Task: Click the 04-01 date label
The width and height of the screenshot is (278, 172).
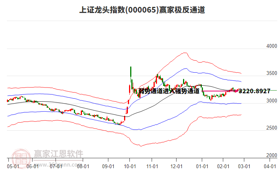Action: (x=270, y=167)
